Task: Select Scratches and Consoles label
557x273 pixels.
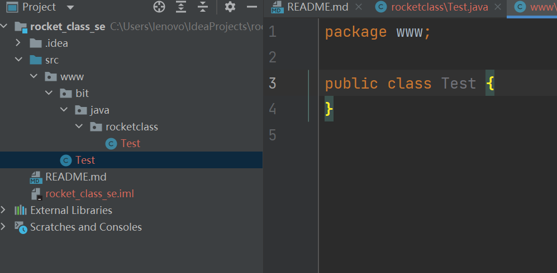Action: [x=86, y=227]
